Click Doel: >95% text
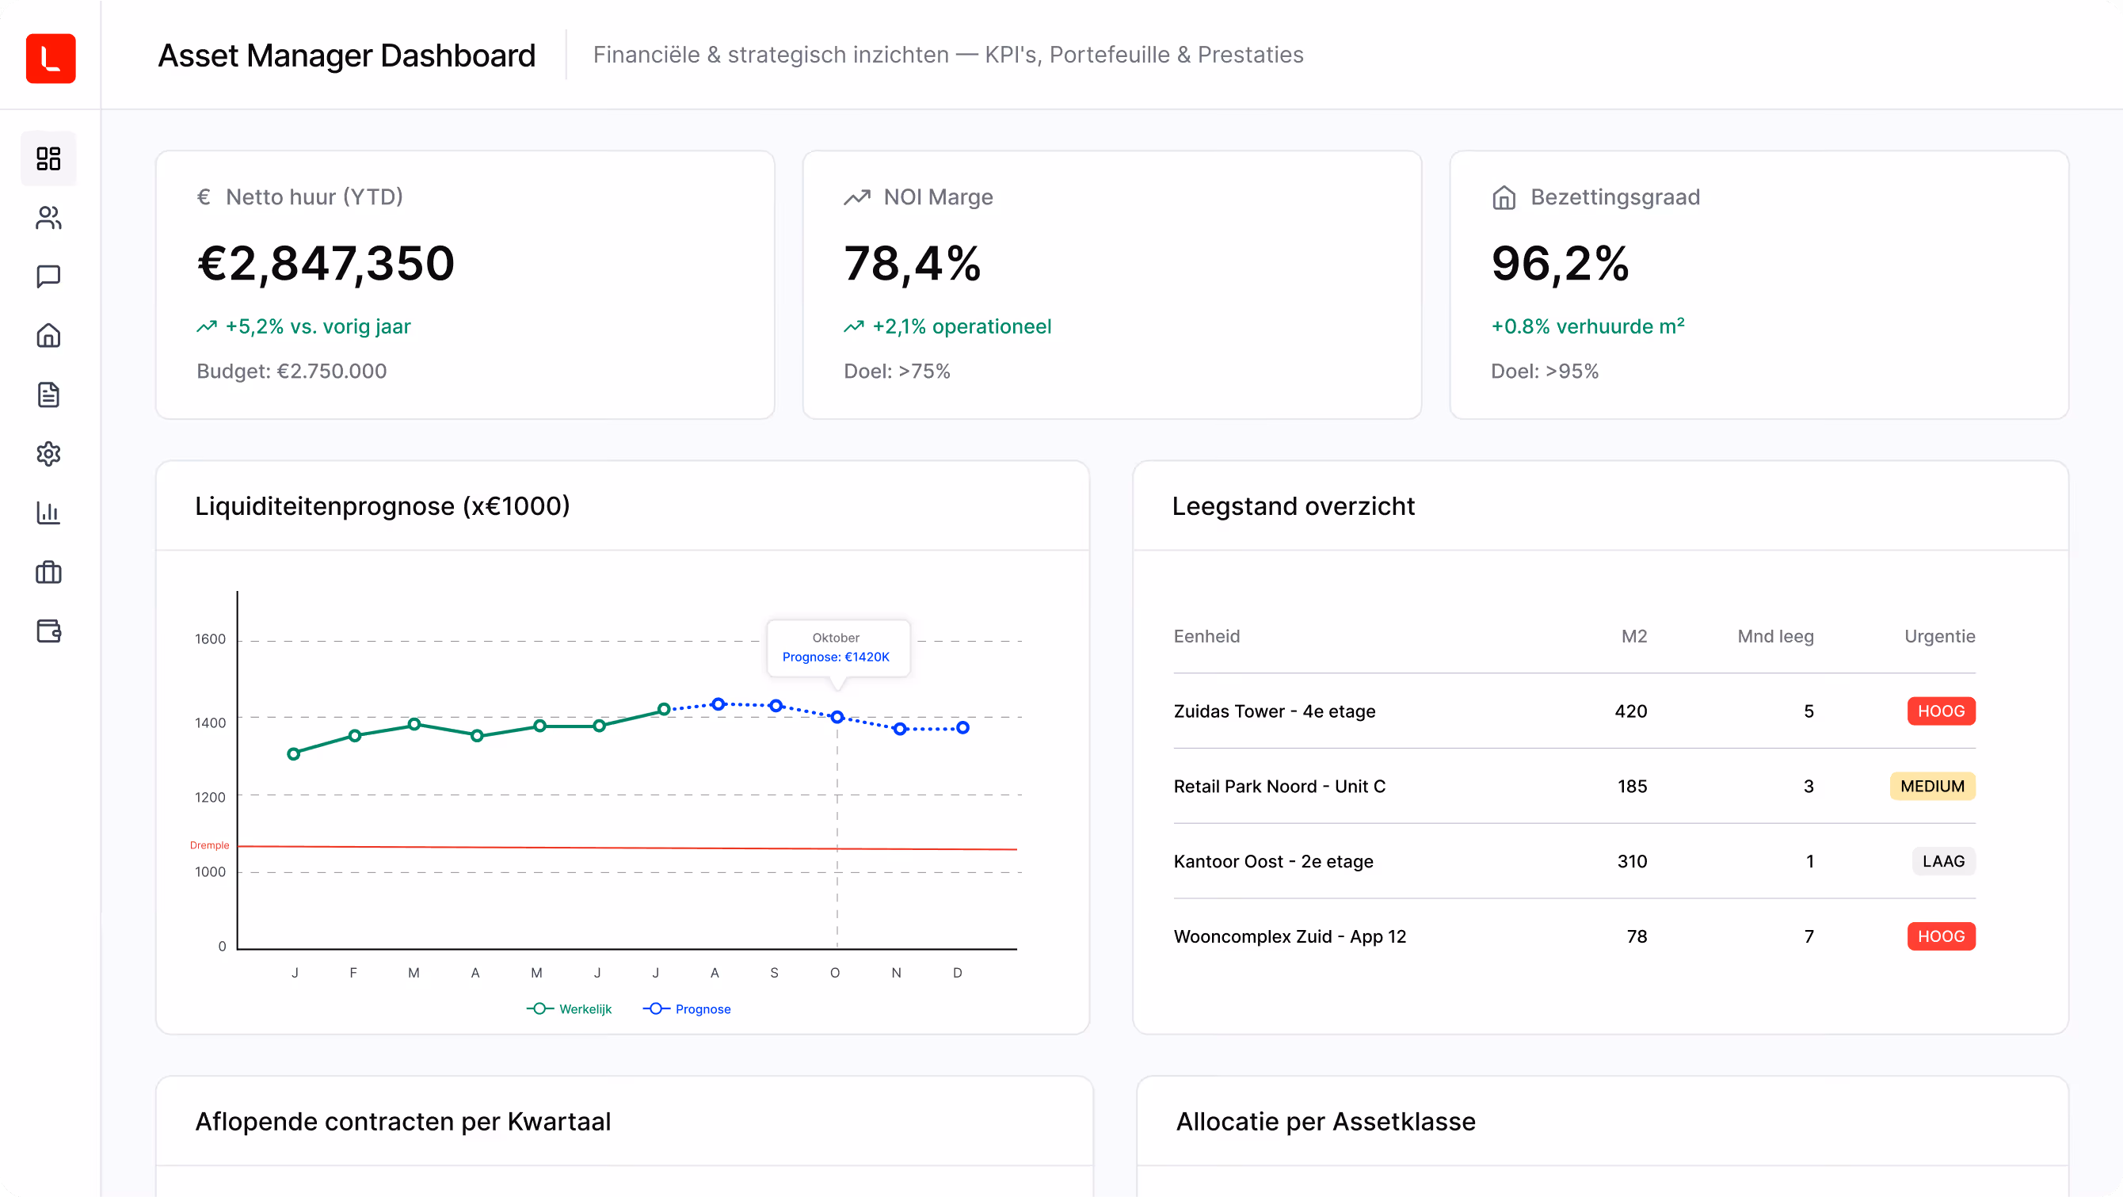Image resolution: width=2123 pixels, height=1197 pixels. (1545, 372)
